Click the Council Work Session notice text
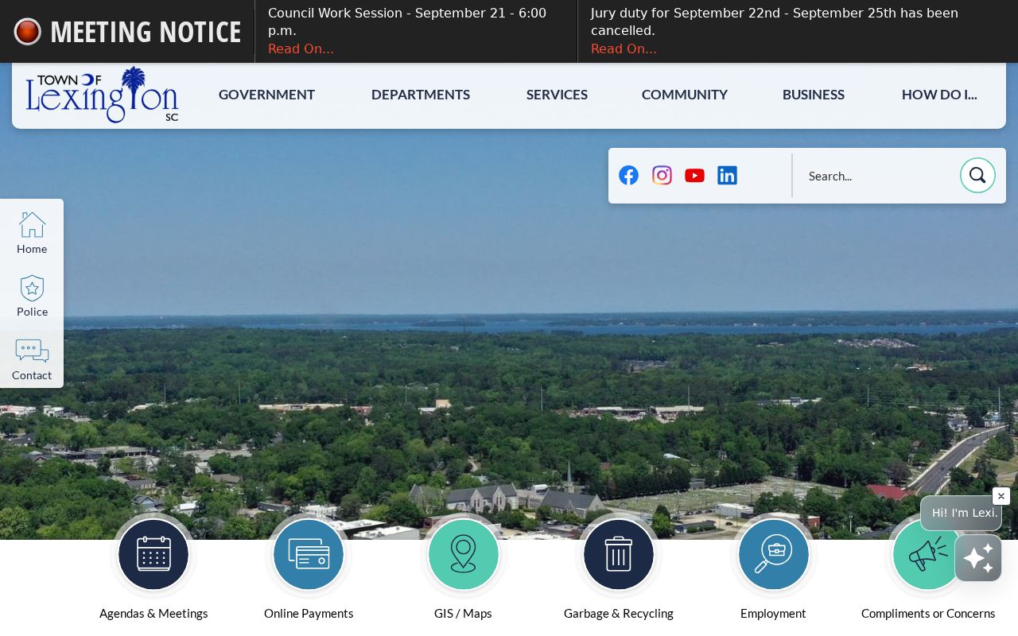The image size is (1018, 636). pos(407,22)
